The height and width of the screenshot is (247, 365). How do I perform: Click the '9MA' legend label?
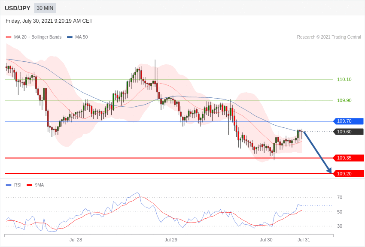tap(40, 185)
